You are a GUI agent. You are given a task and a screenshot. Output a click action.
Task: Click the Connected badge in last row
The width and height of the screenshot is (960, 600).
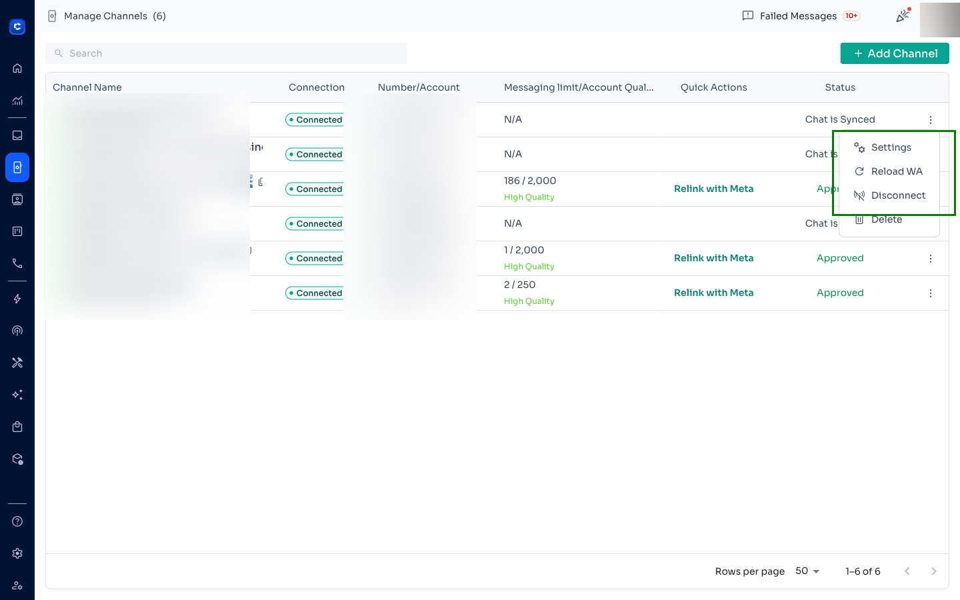315,293
